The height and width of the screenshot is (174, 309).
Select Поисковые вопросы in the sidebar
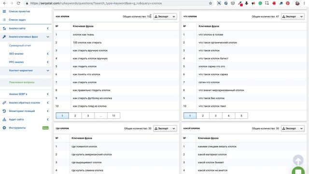pos(22,82)
